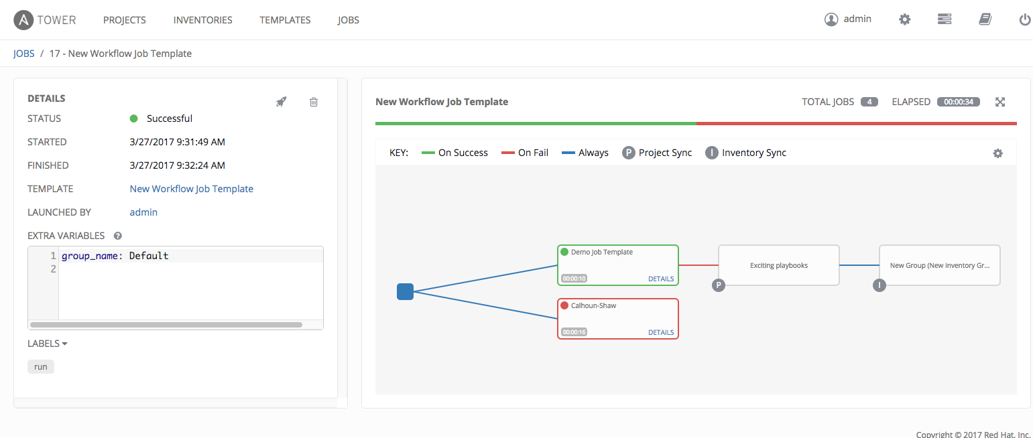The image size is (1033, 438).
Task: View DETAILS of Demo Job Template node
Action: [661, 279]
